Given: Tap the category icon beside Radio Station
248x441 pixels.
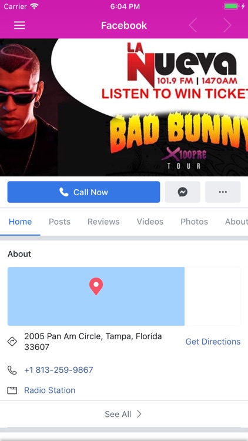Looking at the screenshot, I should pyautogui.click(x=12, y=390).
